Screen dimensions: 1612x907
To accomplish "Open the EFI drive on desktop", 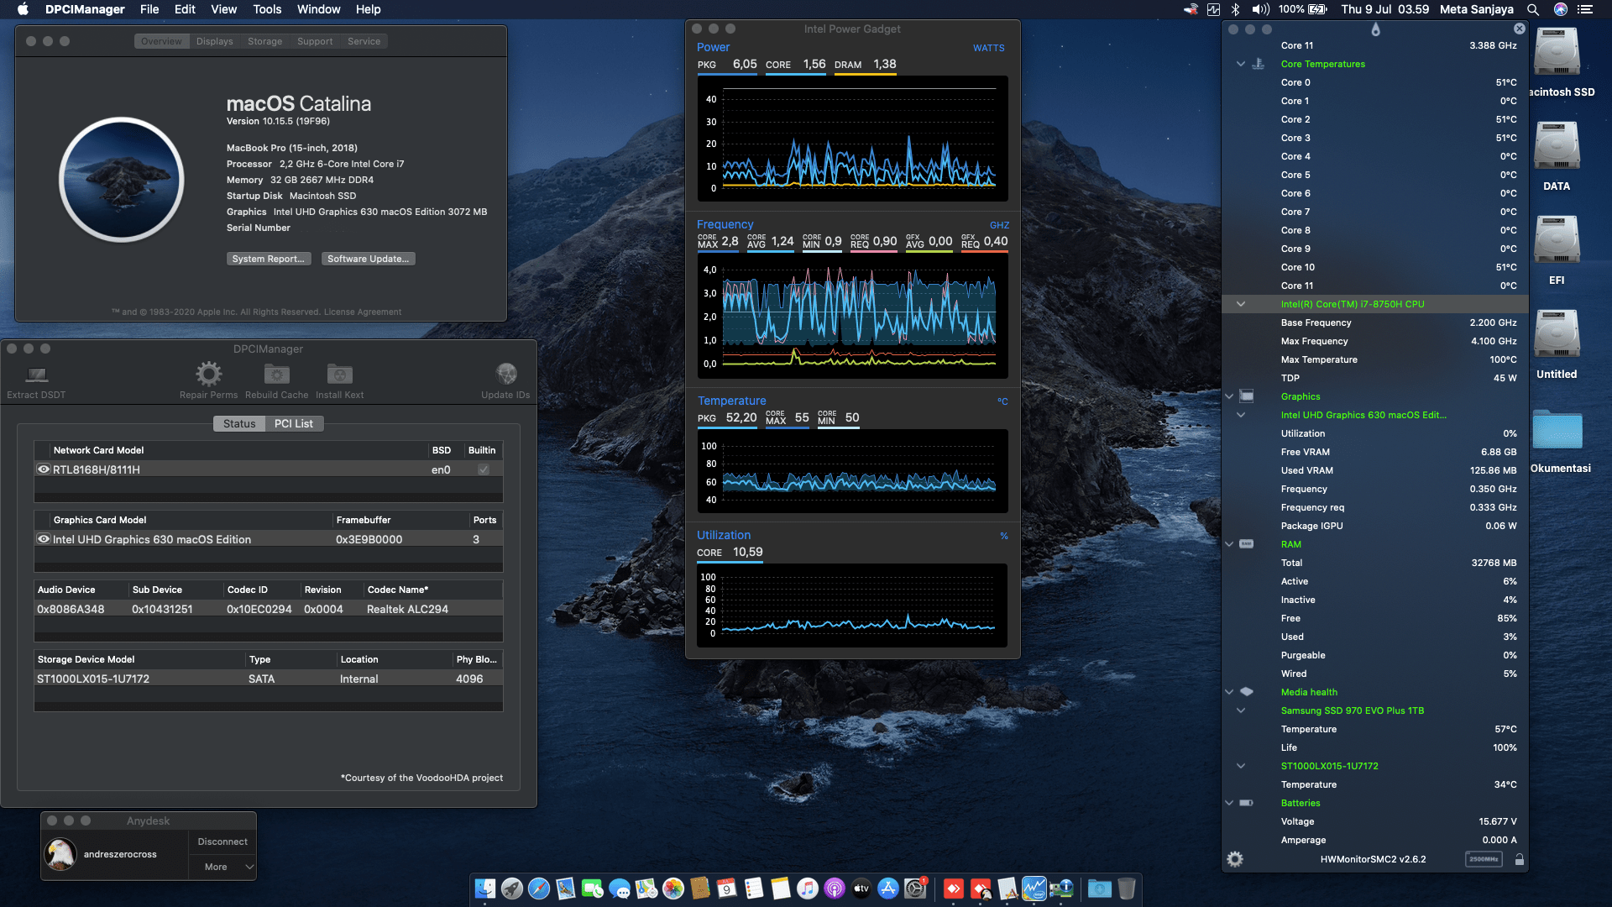I will (x=1557, y=240).
